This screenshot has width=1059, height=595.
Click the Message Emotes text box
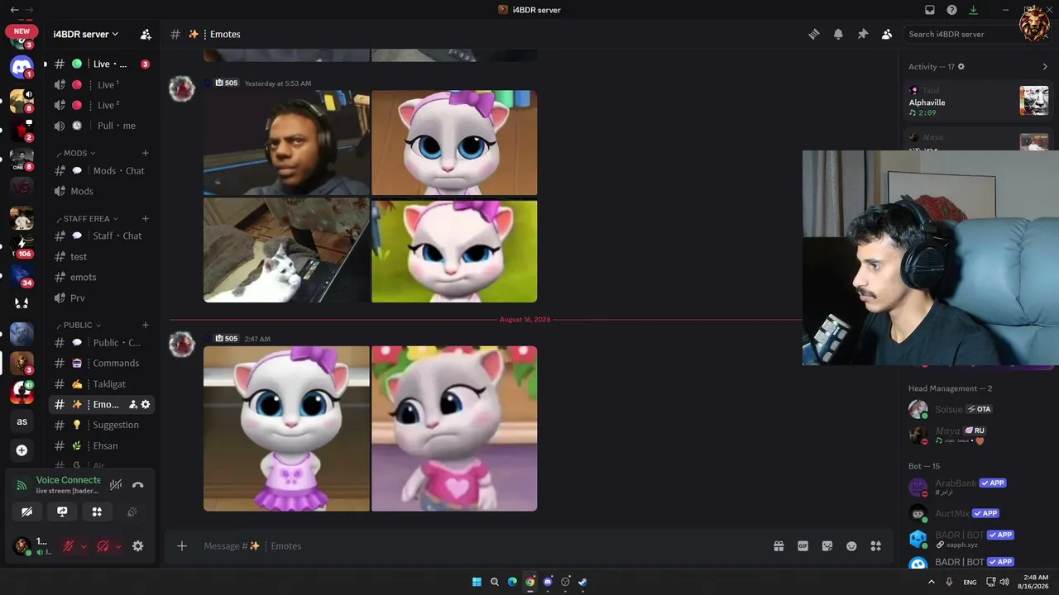480,545
